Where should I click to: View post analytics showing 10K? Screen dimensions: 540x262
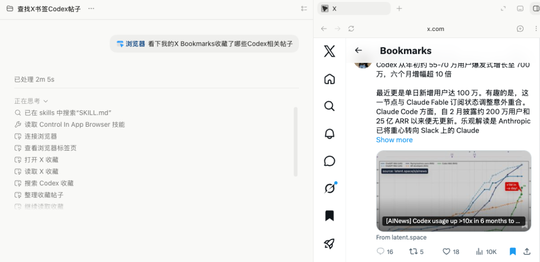tap(486, 252)
